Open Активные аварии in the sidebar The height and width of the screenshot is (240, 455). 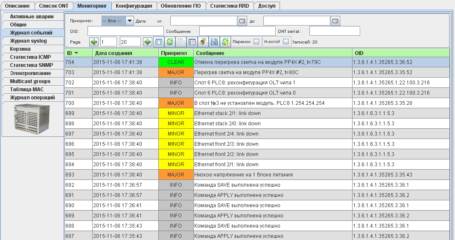click(x=32, y=17)
